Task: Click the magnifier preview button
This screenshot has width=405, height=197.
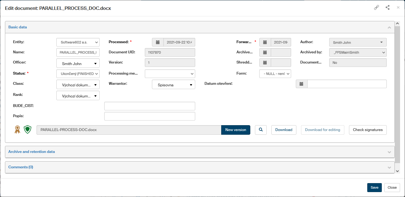Action: click(x=261, y=130)
